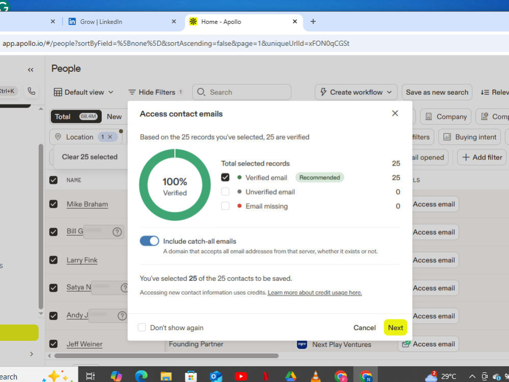
Task: Select the New tab
Action: (114, 117)
